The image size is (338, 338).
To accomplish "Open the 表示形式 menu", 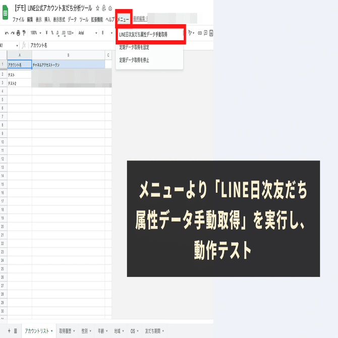I will [59, 20].
